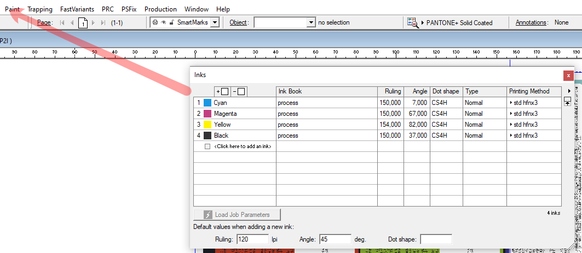582x253 pixels.
Task: Expand Black printing method std hfnx3
Action: (511, 136)
